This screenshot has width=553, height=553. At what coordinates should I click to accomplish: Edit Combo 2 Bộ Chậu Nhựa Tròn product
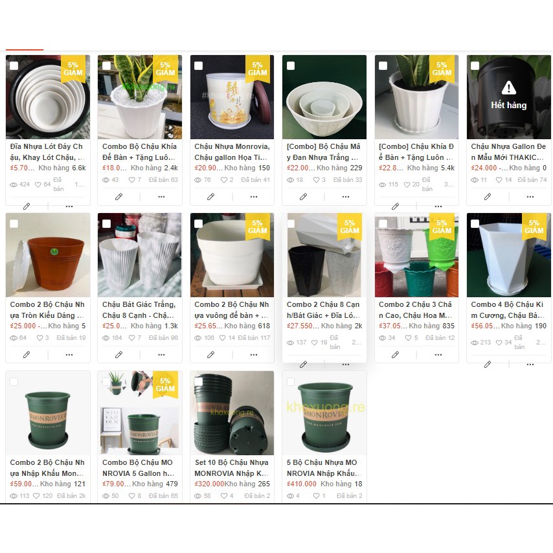(27, 355)
